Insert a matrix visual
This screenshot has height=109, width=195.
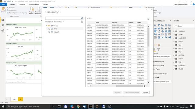pyautogui.click(x=159, y=37)
